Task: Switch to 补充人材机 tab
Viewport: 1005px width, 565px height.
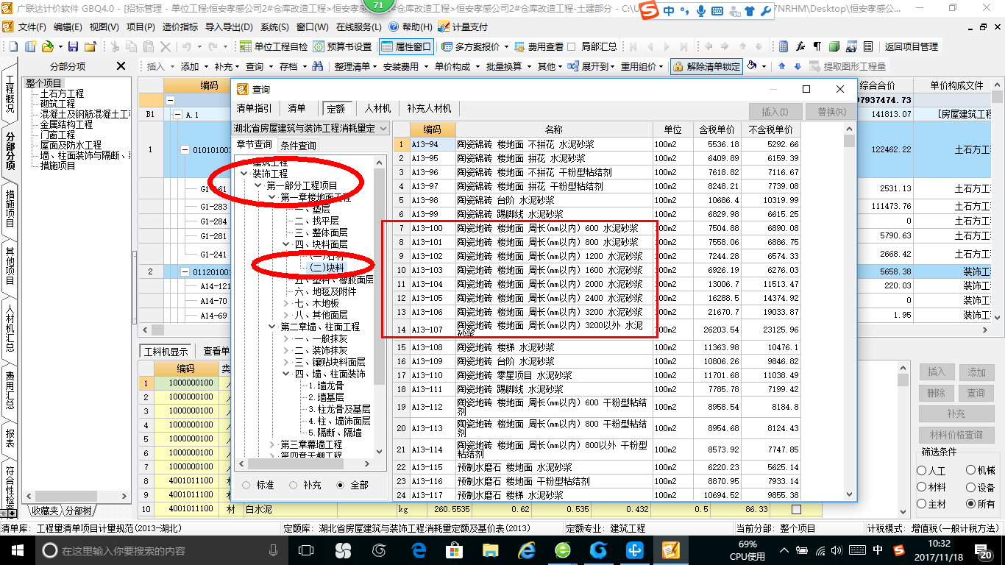Action: 430,108
